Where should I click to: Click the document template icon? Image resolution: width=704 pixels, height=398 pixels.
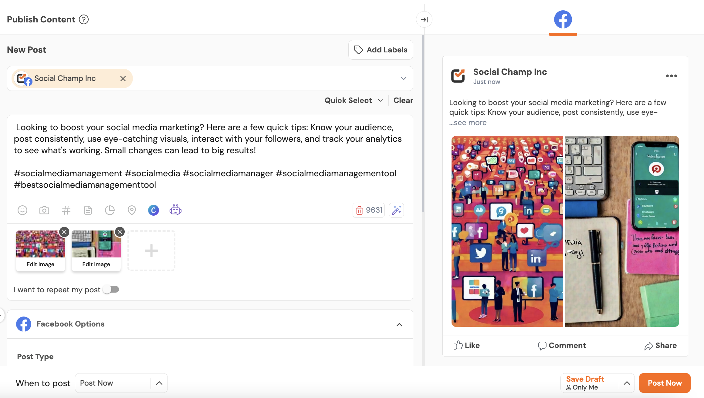coord(88,210)
